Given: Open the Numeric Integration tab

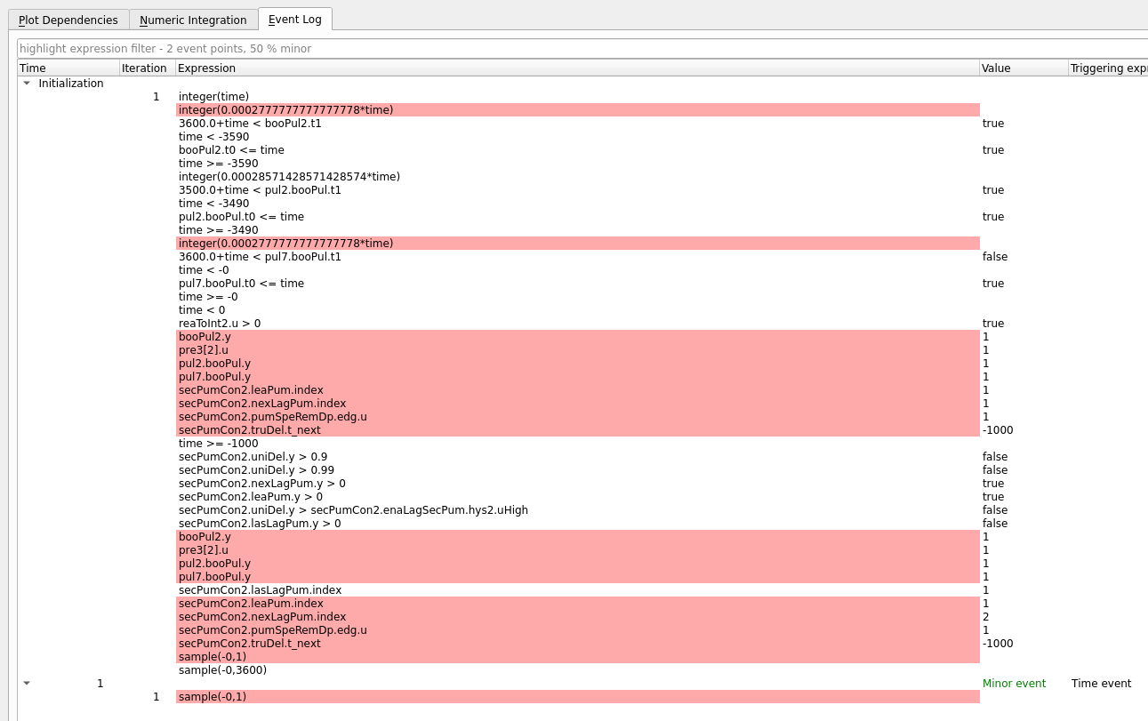Looking at the screenshot, I should pyautogui.click(x=193, y=20).
